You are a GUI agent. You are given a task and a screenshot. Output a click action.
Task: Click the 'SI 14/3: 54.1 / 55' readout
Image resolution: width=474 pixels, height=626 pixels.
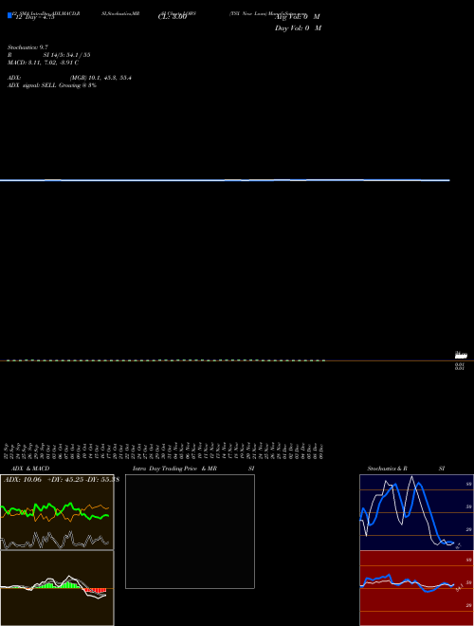point(67,55)
